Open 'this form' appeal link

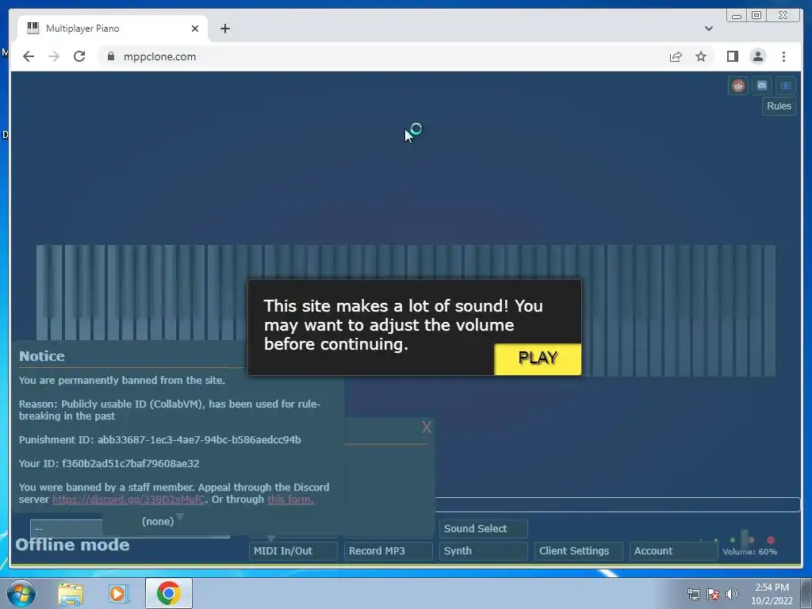(x=290, y=500)
